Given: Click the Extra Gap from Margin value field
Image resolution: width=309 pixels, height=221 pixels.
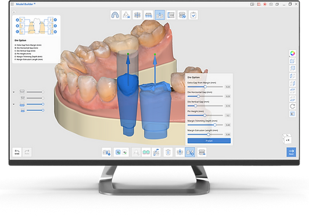Looking at the screenshot, I should 228,87.
